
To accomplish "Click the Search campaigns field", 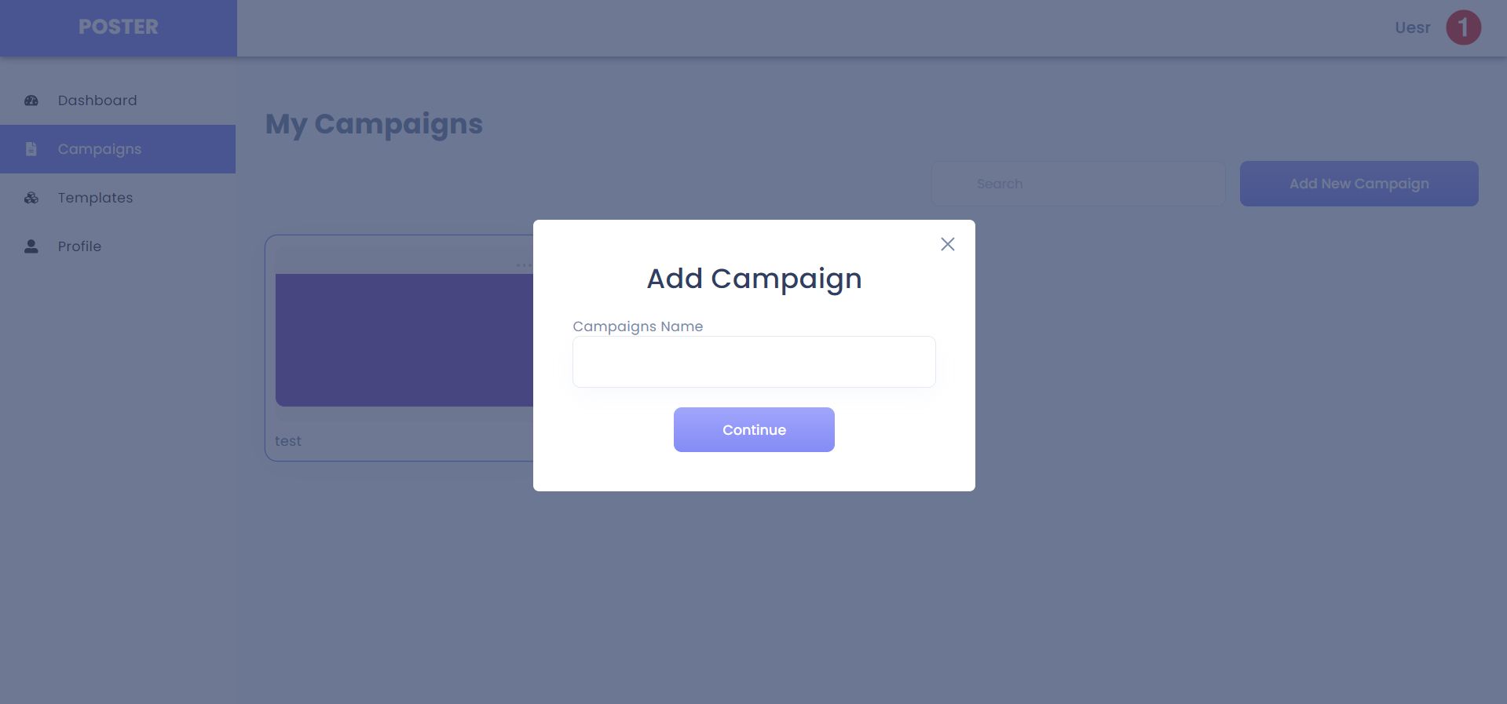I will click(x=1077, y=184).
